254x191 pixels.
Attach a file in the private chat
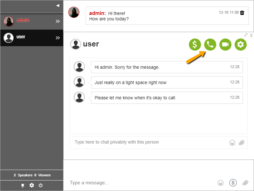[242, 142]
